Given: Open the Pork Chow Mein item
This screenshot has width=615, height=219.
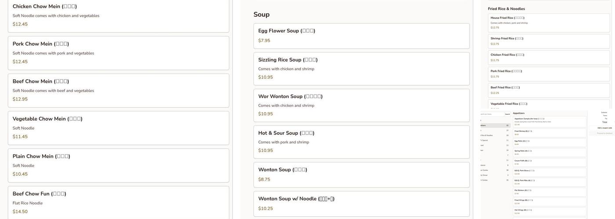Looking at the screenshot, I should (x=118, y=53).
